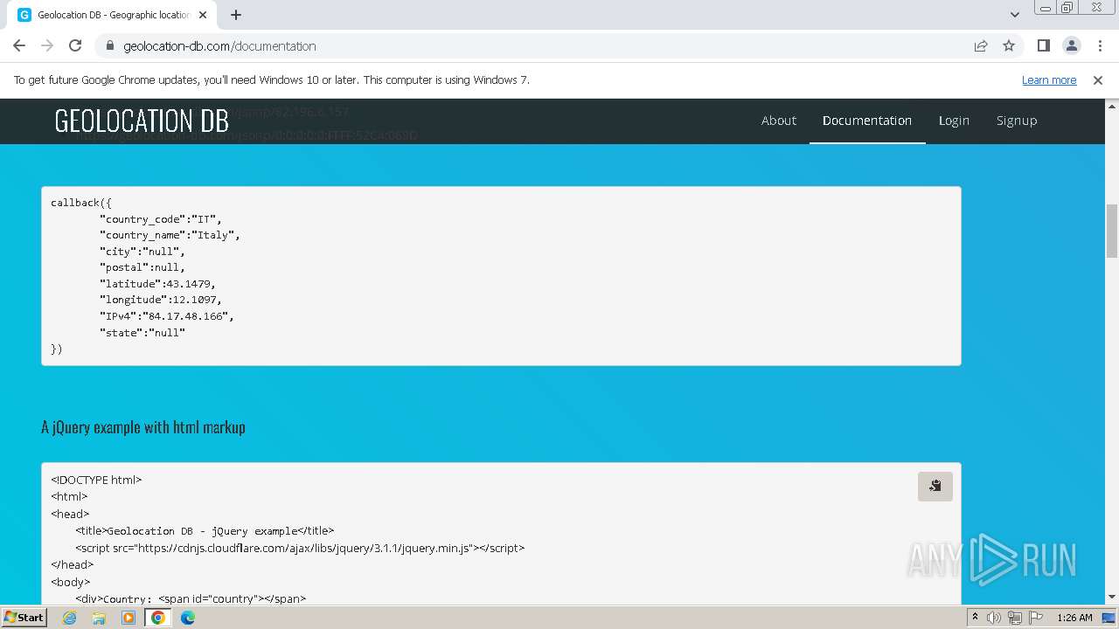This screenshot has width=1119, height=629.
Task: Click the callback({ opening line
Action: click(81, 203)
